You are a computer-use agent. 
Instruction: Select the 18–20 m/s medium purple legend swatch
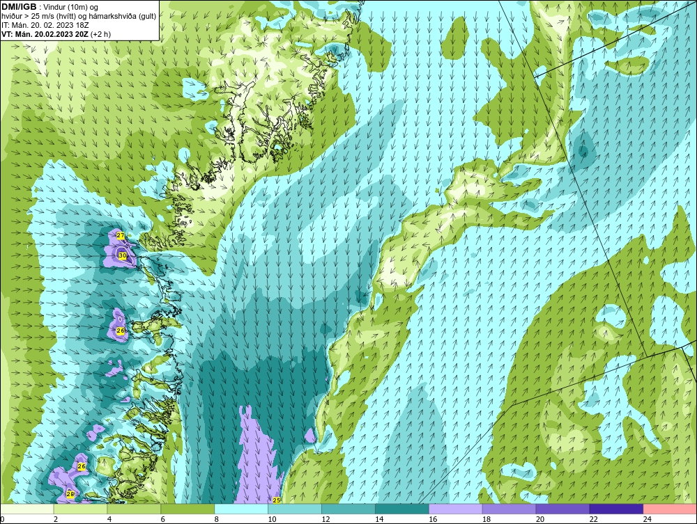(x=509, y=509)
